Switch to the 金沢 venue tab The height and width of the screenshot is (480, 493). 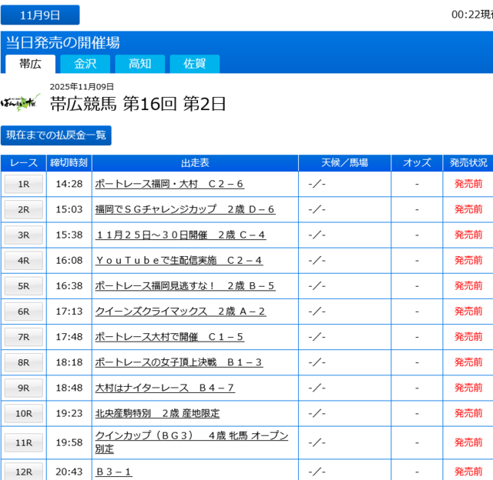[x=85, y=64]
